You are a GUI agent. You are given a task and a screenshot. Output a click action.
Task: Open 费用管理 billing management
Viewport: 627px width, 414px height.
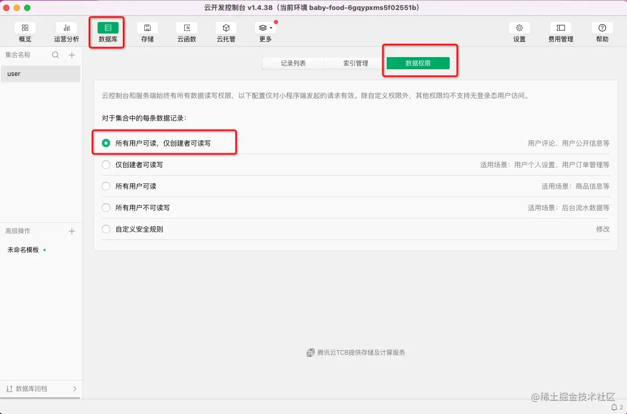click(x=560, y=32)
